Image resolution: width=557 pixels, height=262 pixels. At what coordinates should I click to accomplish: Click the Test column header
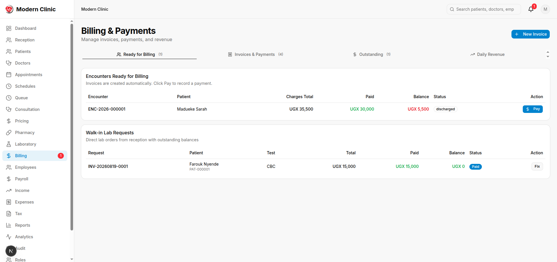point(271,153)
